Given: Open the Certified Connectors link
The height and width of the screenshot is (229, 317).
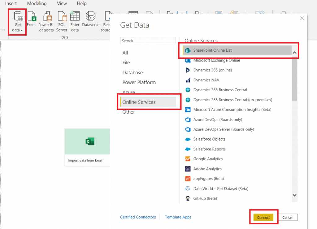Looking at the screenshot, I should (138, 217).
